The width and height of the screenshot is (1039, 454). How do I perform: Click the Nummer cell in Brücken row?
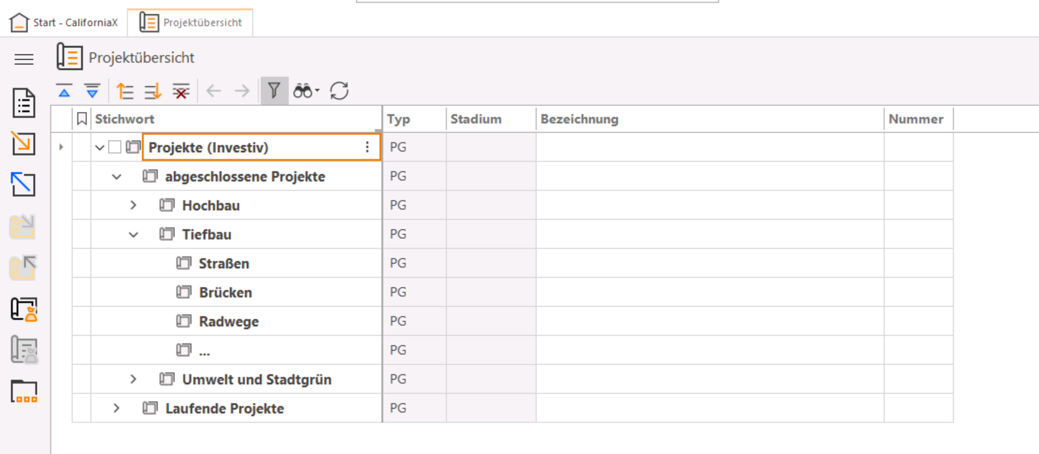point(919,292)
